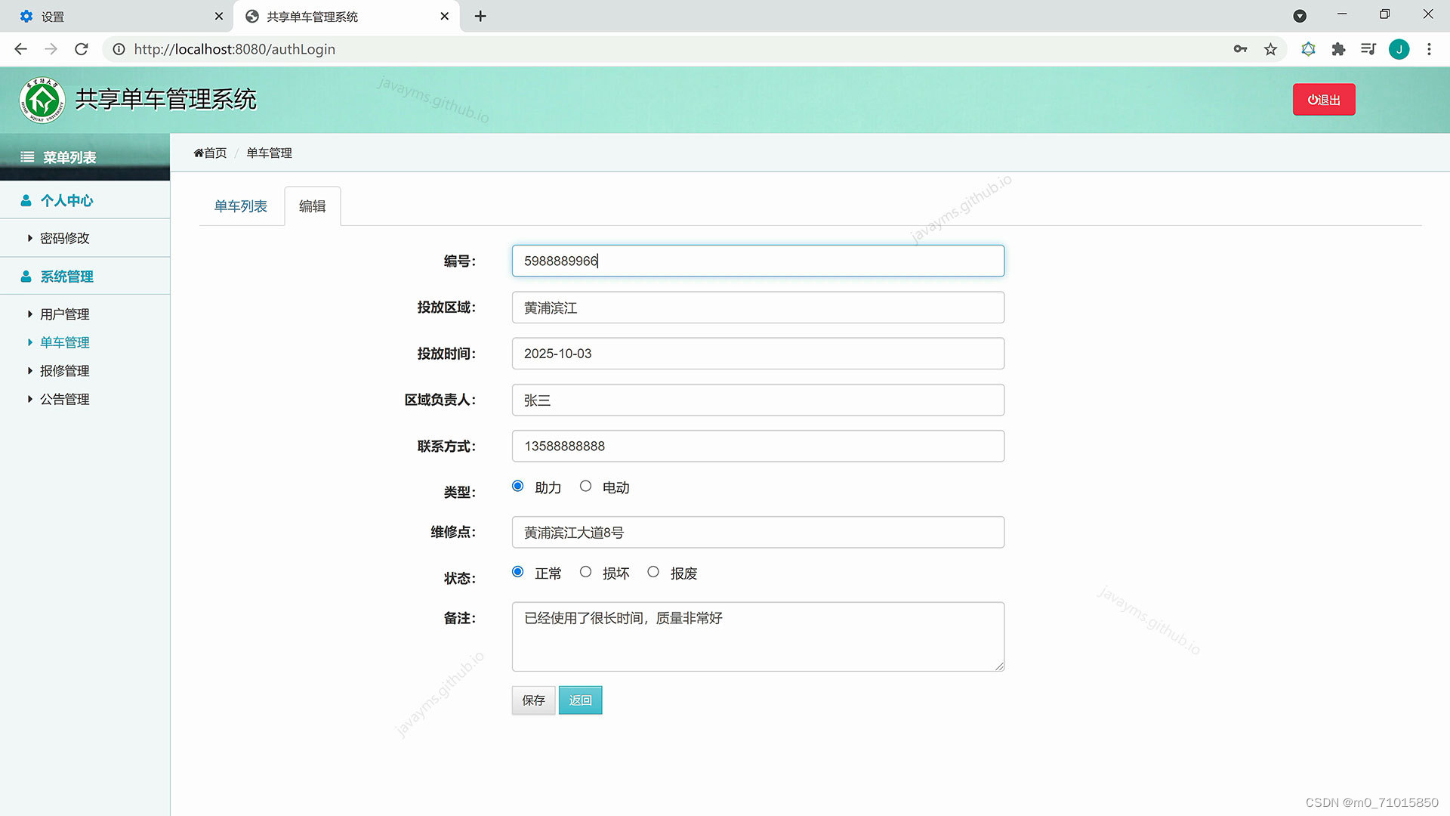
Task: Click the home icon in breadcrumb
Action: coord(199,153)
